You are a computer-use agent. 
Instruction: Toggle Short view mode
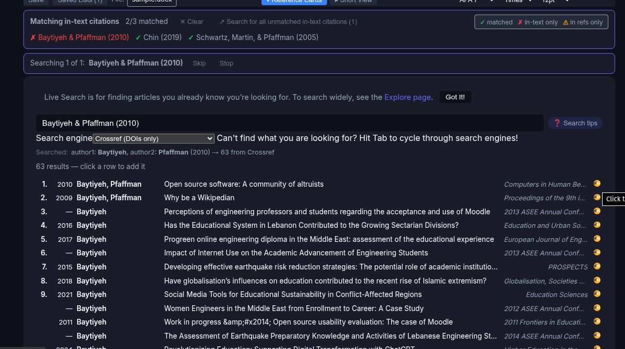(x=353, y=2)
